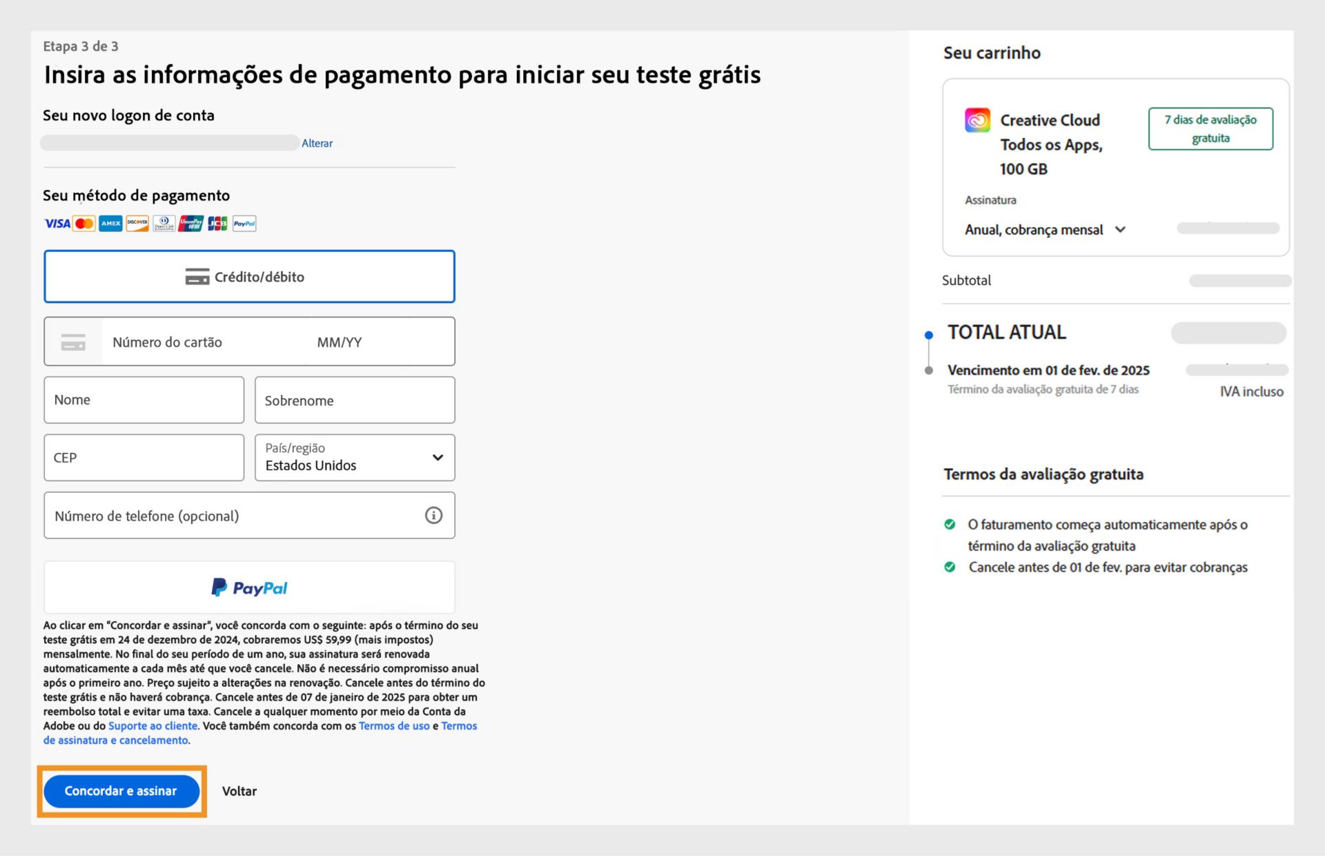Click Concordar e assinar button
Image resolution: width=1325 pixels, height=856 pixels.
point(121,791)
